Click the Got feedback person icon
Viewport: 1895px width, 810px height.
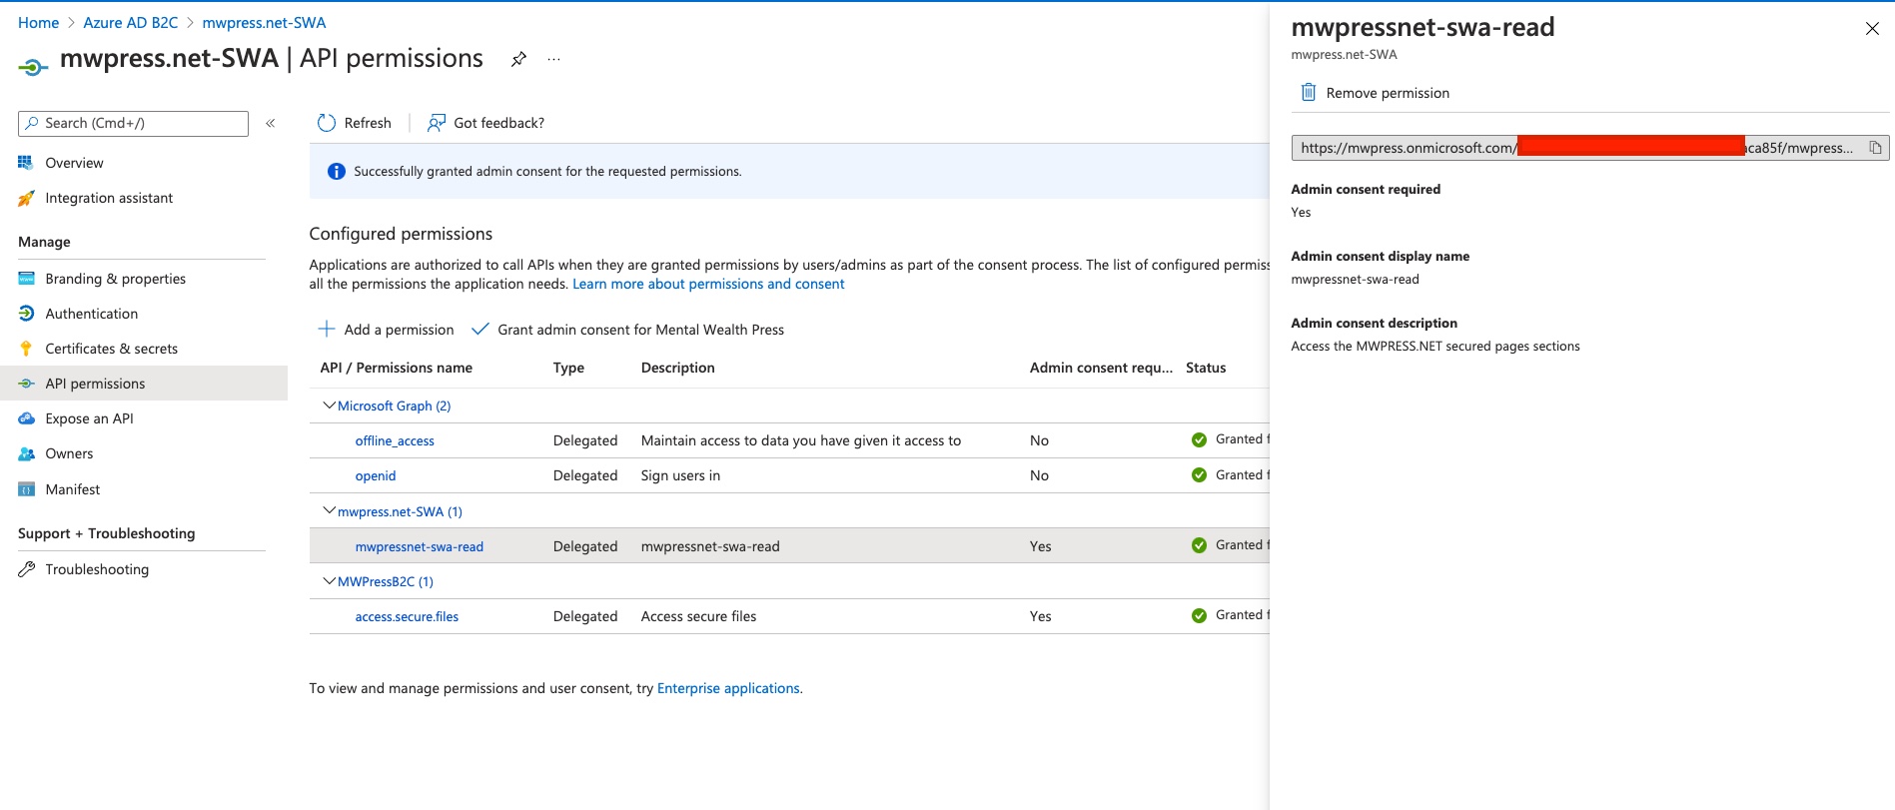[x=437, y=123]
